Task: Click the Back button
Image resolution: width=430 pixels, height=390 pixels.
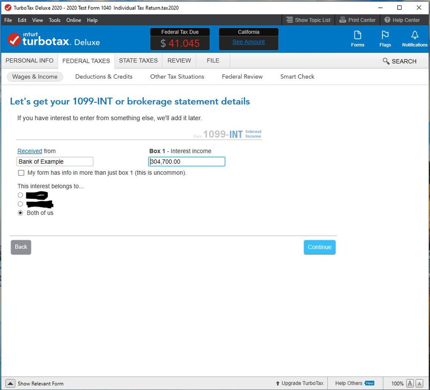Action: [x=21, y=247]
